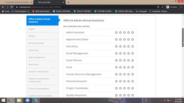Set Personal Assistant to three stars

pyautogui.click(x=124, y=81)
